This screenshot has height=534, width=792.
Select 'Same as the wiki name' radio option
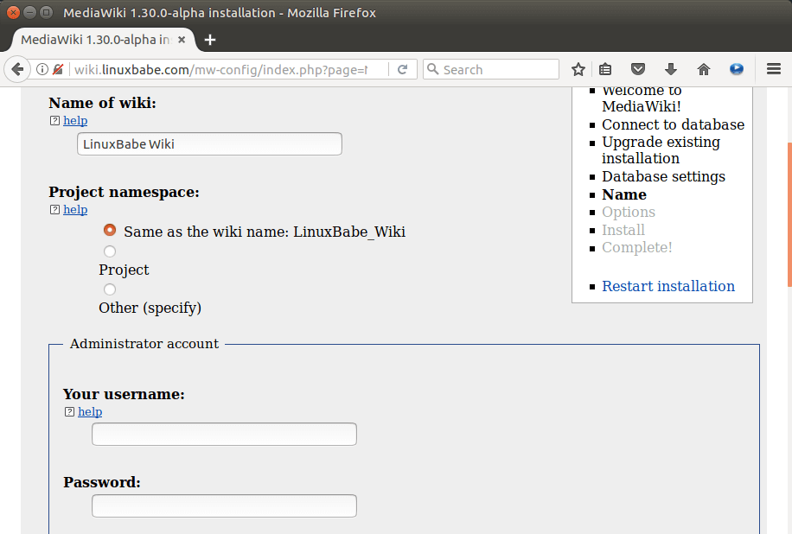[110, 231]
